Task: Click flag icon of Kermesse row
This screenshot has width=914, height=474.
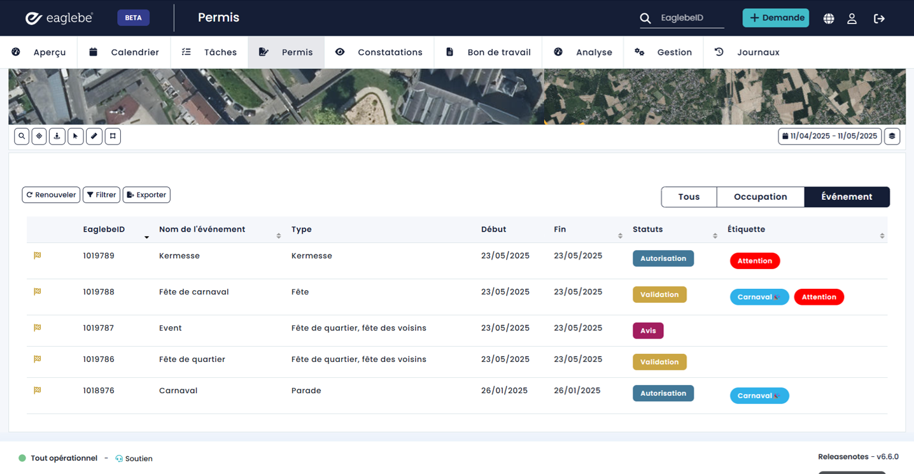Action: 38,256
